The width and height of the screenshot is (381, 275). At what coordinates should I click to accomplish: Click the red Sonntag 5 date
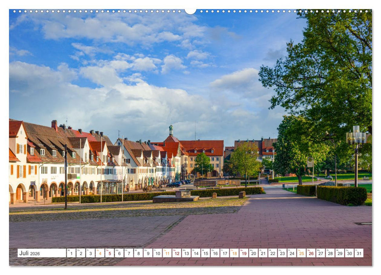point(109,254)
